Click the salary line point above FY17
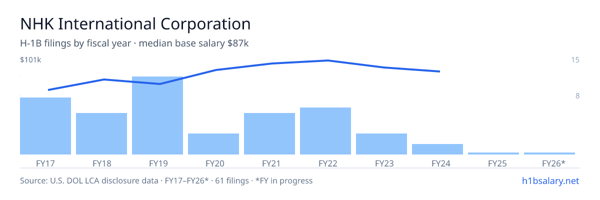This screenshot has width=600, height=200. (x=48, y=90)
